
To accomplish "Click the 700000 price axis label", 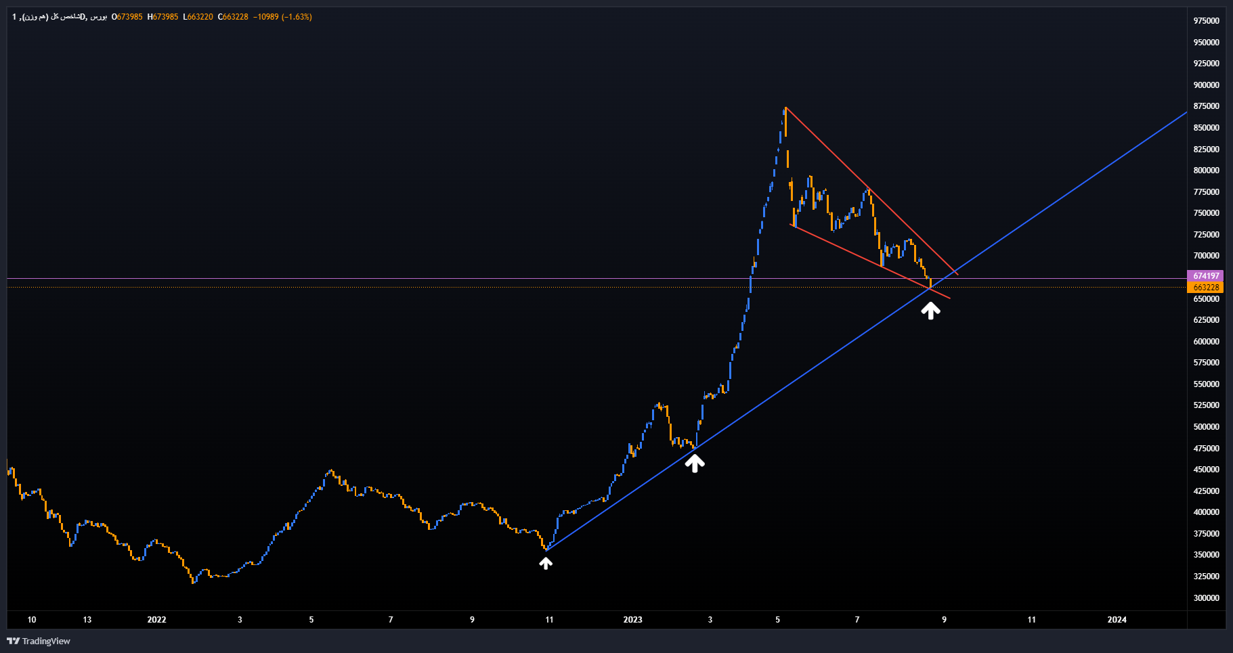I will (1207, 256).
